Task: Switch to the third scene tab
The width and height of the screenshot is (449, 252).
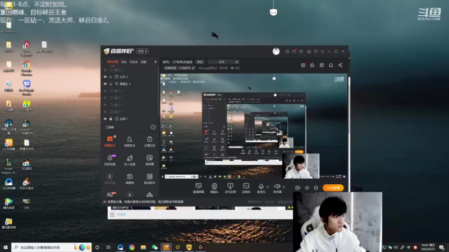Action: pyautogui.click(x=134, y=62)
